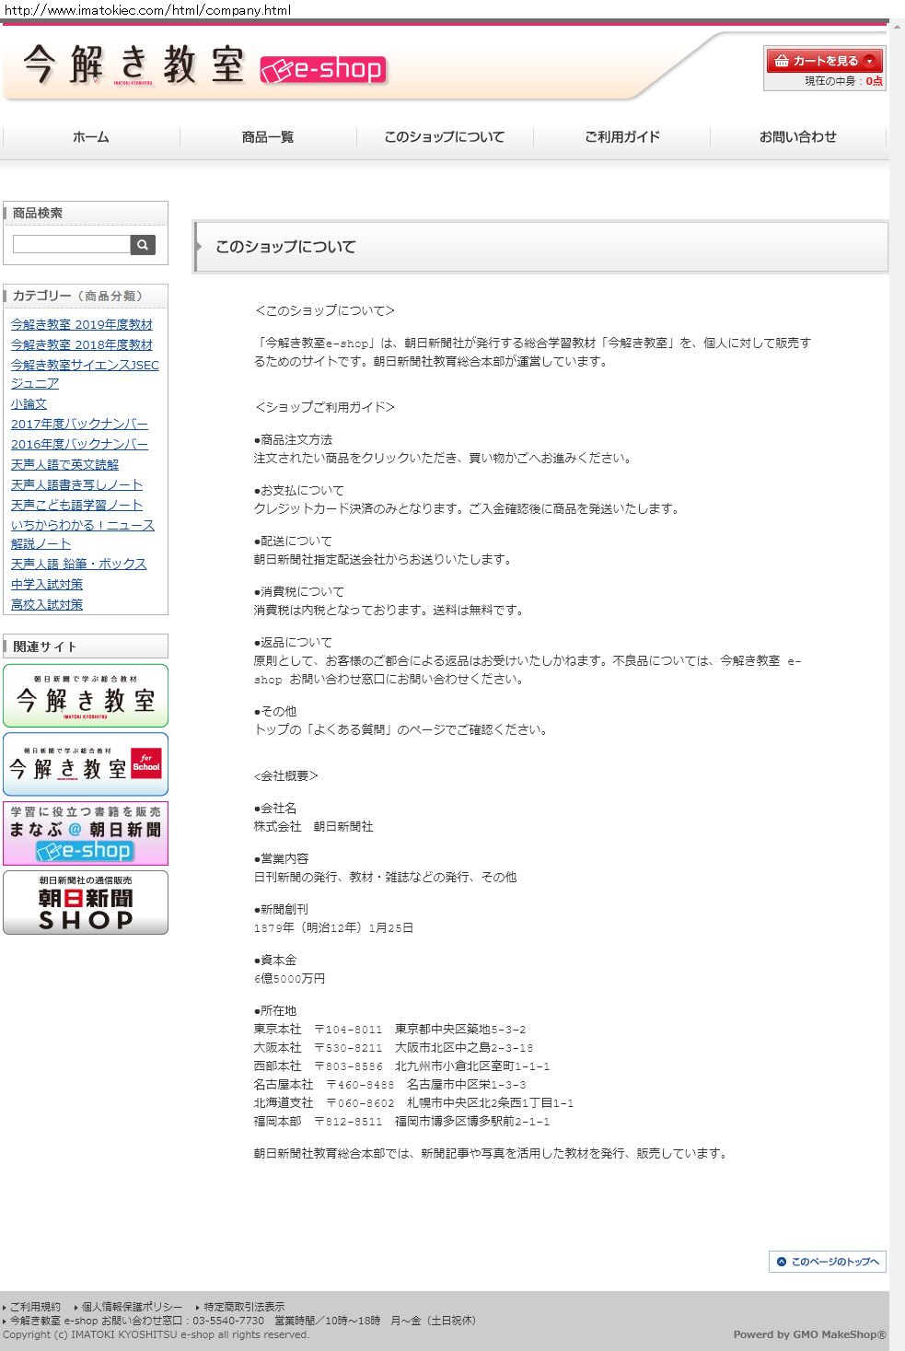Viewport: 905px width, 1351px height.
Task: Click the このショップについて page heading
Action: (285, 247)
